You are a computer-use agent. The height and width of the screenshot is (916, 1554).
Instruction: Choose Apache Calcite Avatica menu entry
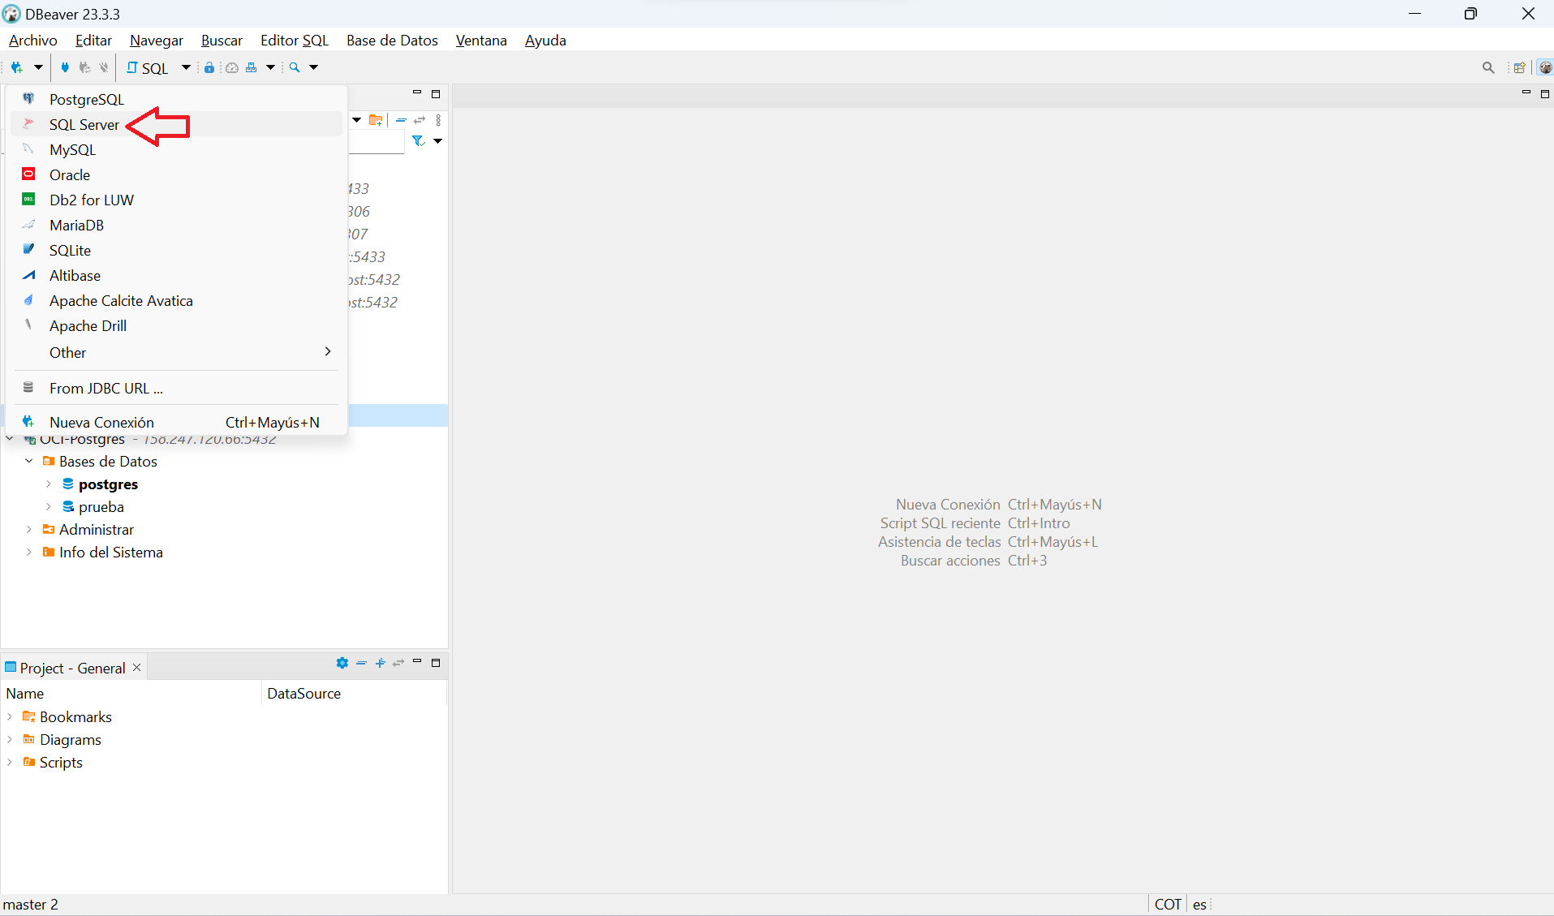176,300
